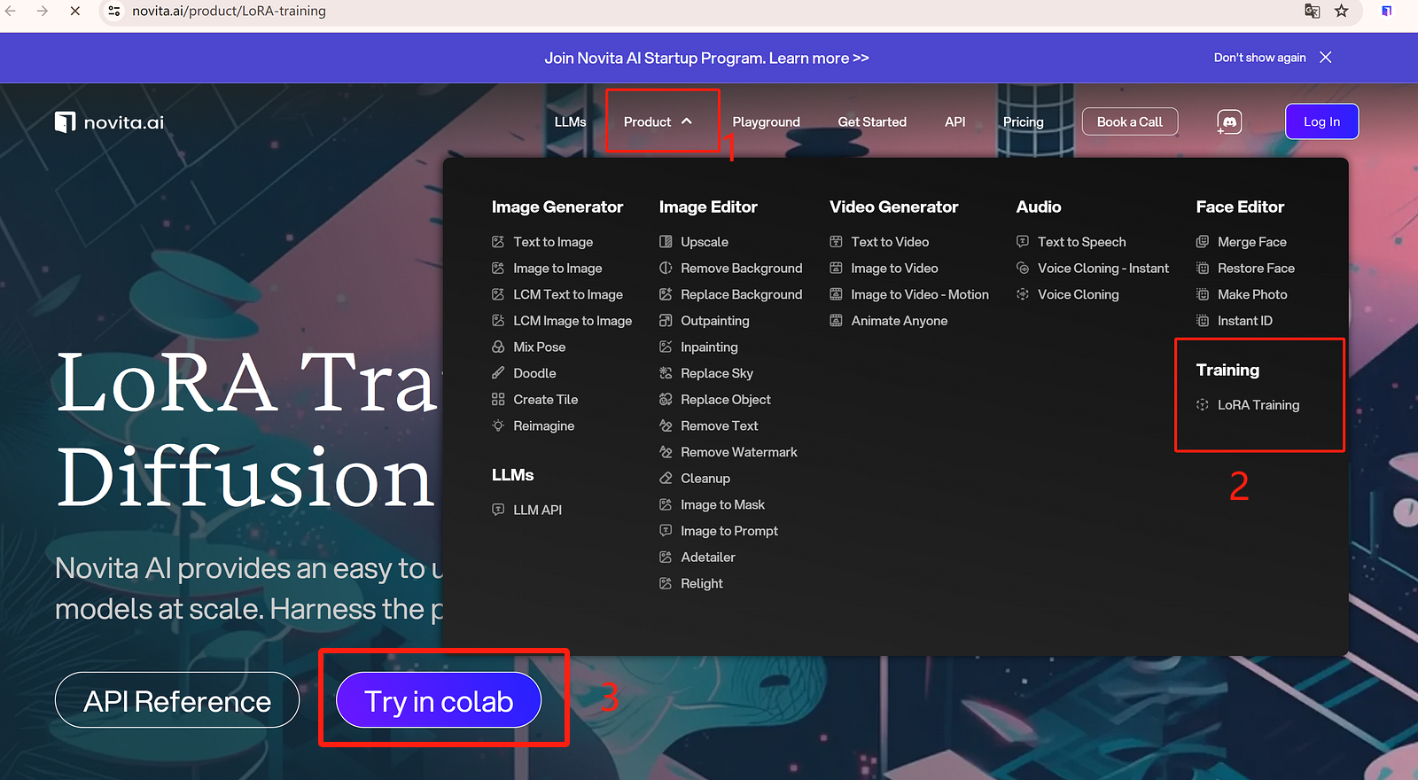Open the Startup Program Learn more link
This screenshot has height=780, width=1418.
819,58
